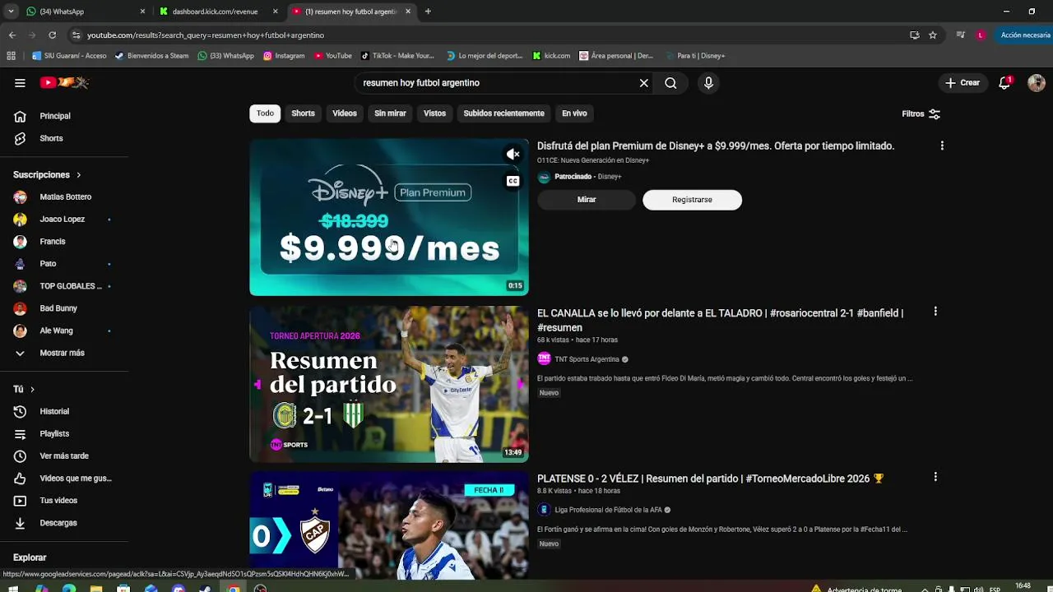This screenshot has height=592, width=1053.
Task: Run search with the magnifying glass button
Action: 670,83
